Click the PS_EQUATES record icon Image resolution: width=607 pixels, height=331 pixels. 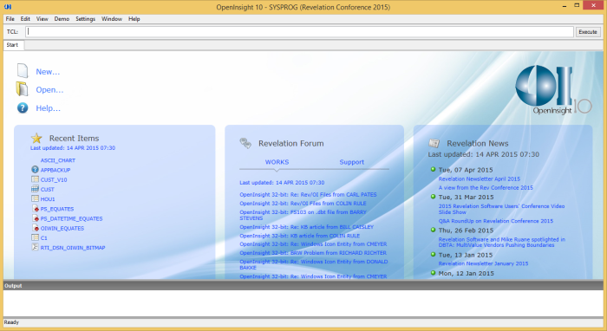coord(36,209)
